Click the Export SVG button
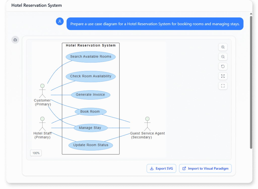Viewport: 258px width, 189px height. click(161, 169)
